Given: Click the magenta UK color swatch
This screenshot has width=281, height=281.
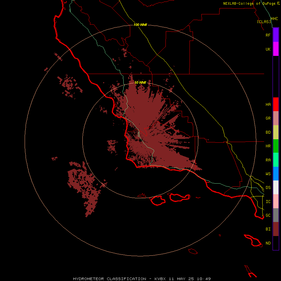Looking at the screenshot, I should pyautogui.click(x=276, y=49).
